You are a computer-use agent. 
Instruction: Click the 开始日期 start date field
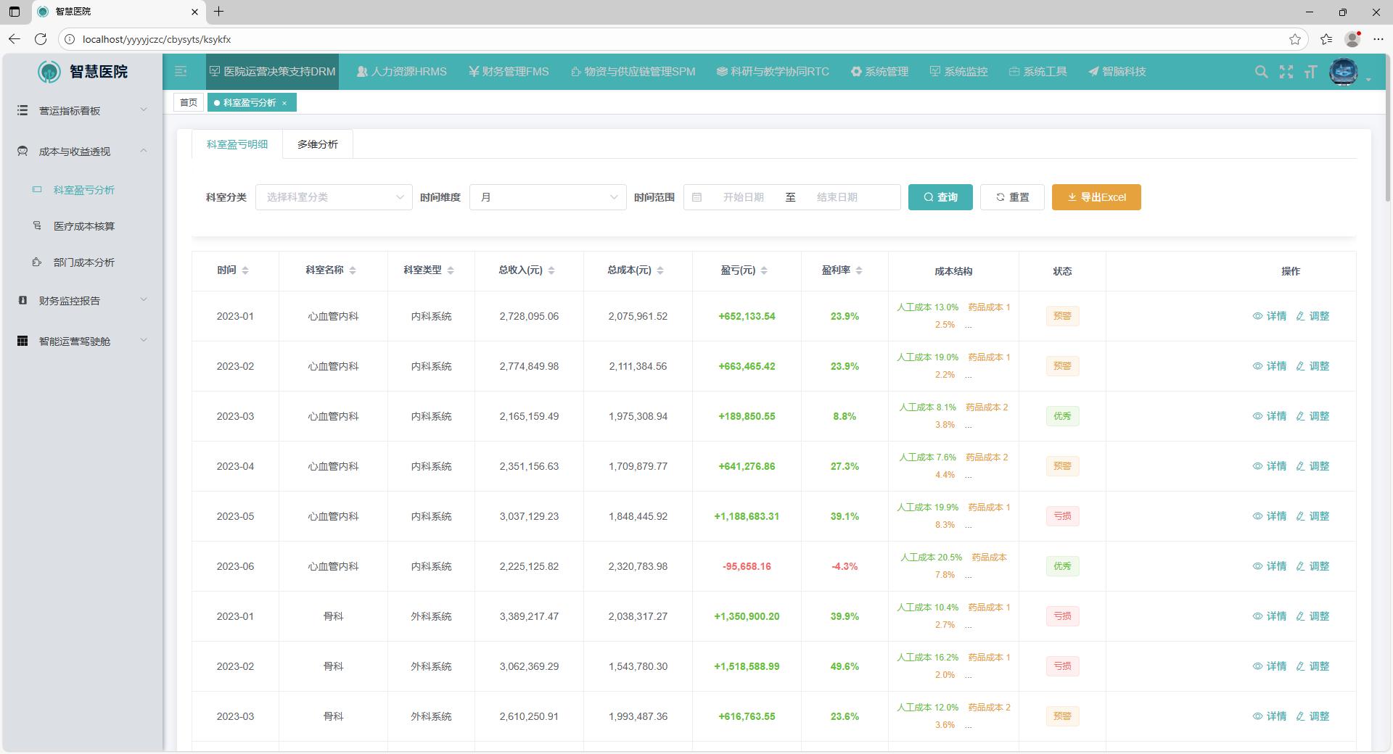point(743,197)
